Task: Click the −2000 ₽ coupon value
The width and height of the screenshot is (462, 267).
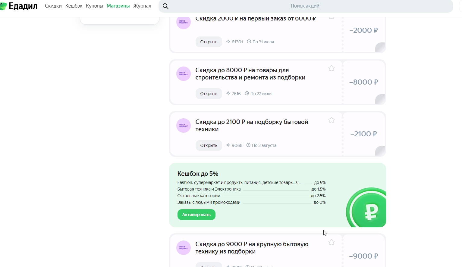Action: coord(363,30)
